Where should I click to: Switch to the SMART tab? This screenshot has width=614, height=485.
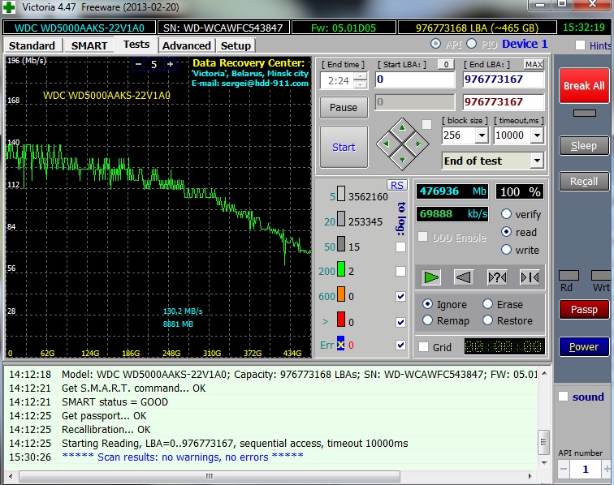pyautogui.click(x=89, y=45)
